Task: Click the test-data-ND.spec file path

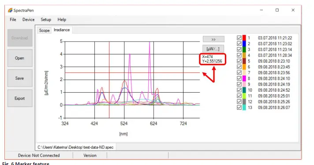Action: (75, 147)
